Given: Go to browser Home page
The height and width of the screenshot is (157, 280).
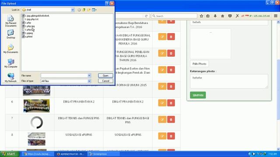Looking at the screenshot, I should pos(223,16).
